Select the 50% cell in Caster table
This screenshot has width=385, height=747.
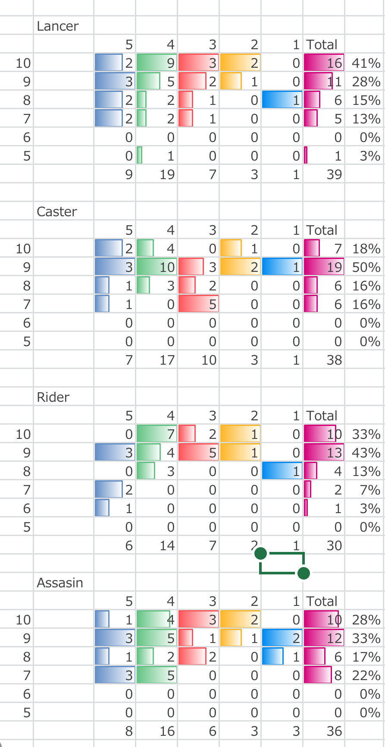366,268
